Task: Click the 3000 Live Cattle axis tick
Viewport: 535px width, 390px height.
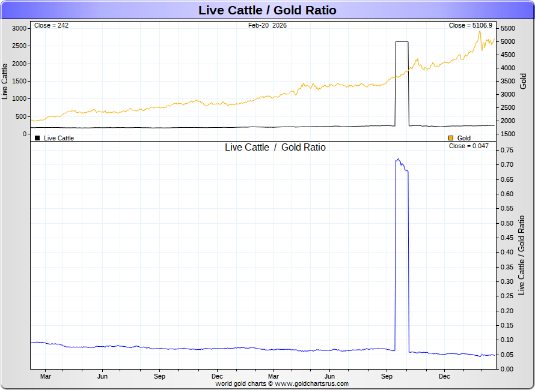Action: pos(19,28)
